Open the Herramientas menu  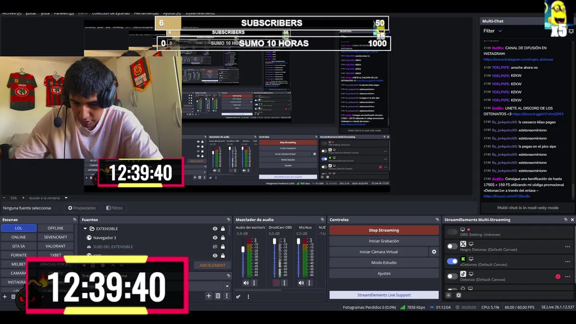146,13
